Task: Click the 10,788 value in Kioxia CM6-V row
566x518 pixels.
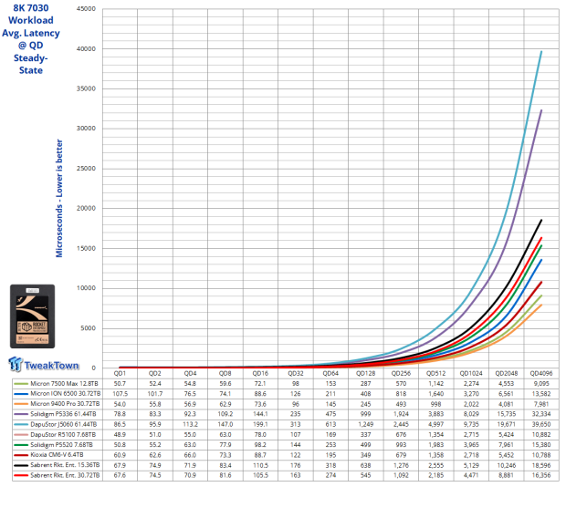Action: [x=541, y=455]
